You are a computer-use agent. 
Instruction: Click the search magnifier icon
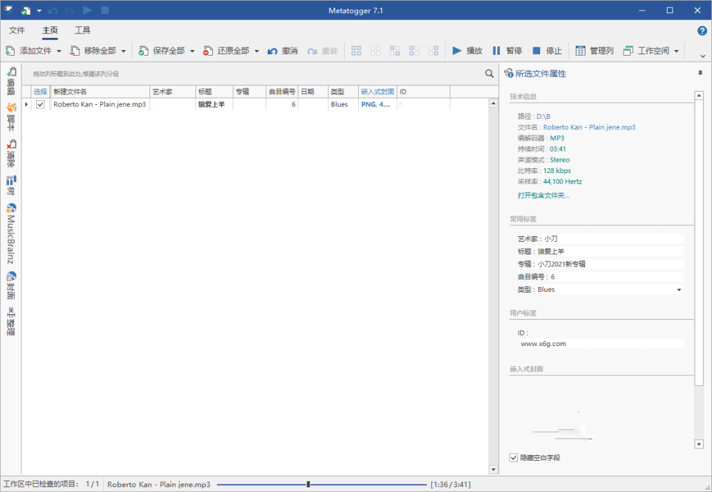coord(489,74)
